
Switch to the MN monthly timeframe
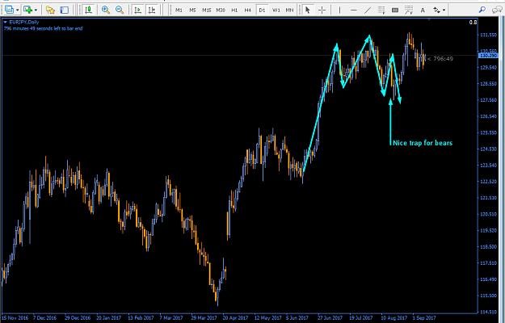click(289, 10)
